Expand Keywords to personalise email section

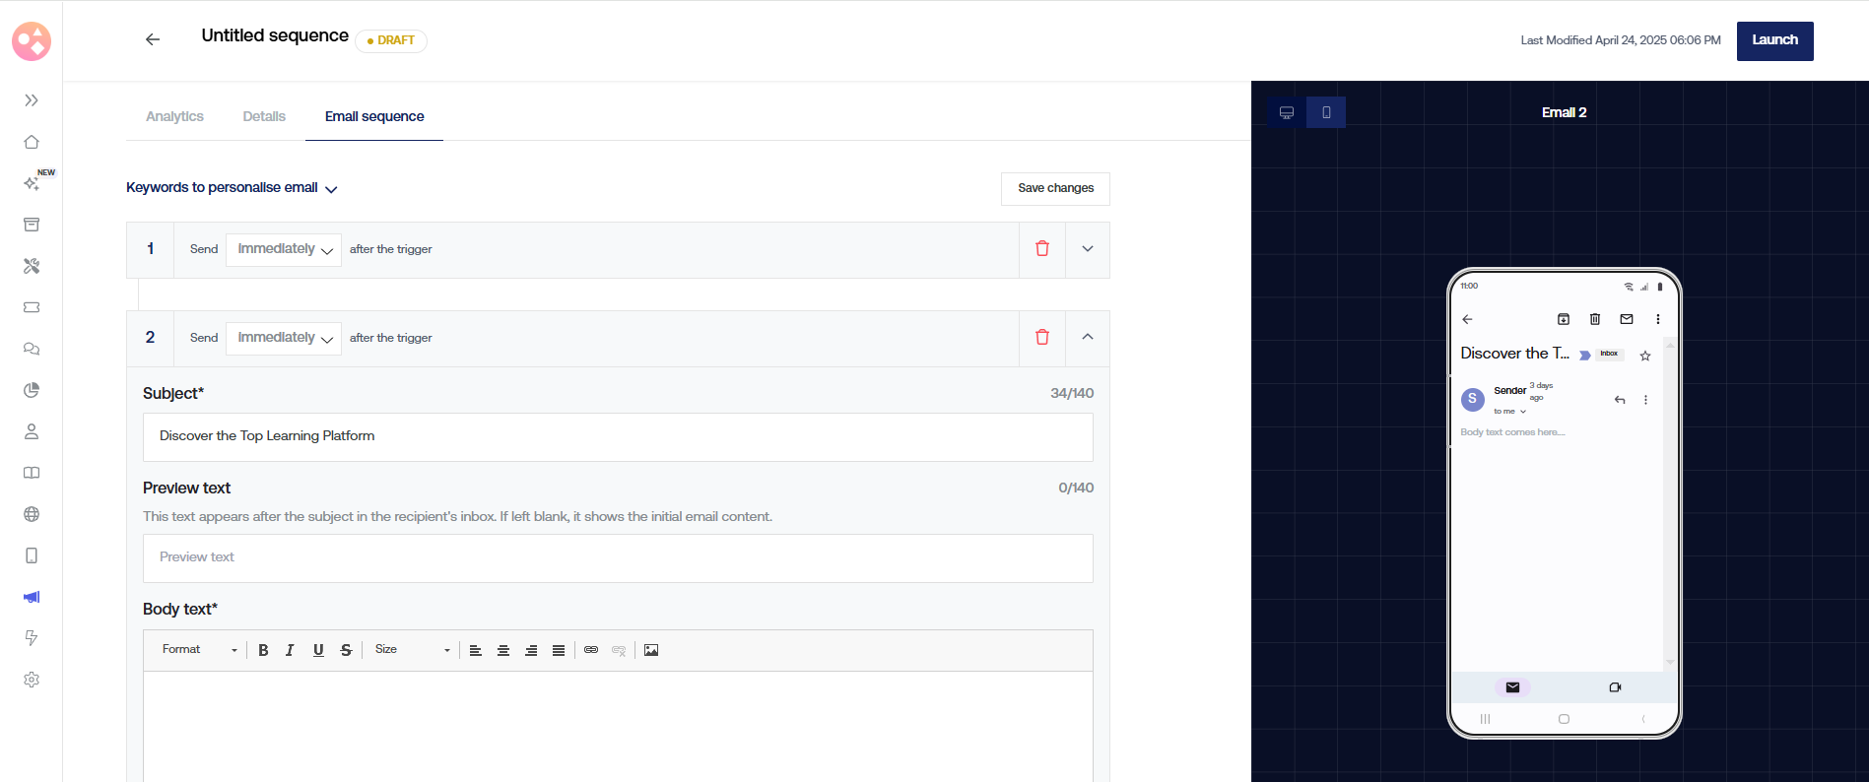click(232, 188)
